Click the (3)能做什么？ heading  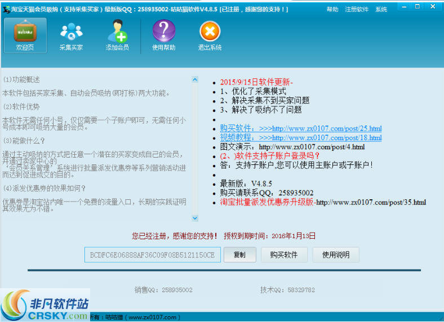click(x=24, y=141)
